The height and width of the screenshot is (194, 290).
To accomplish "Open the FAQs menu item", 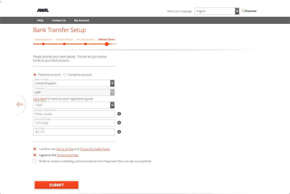I will tap(40, 20).
